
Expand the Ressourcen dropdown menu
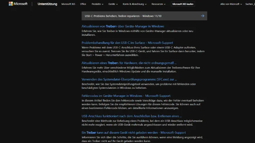click(x=159, y=4)
